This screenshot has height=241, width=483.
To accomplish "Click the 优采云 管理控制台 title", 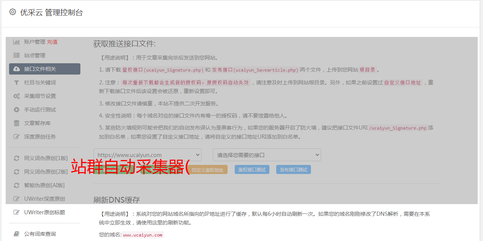I will (51, 12).
